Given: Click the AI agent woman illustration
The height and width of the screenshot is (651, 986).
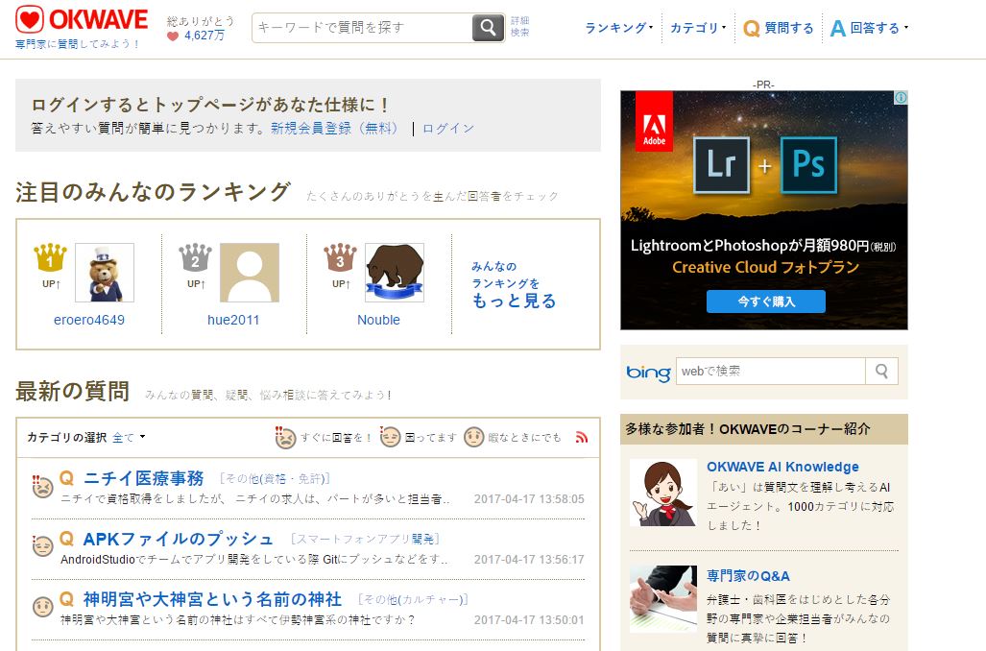Looking at the screenshot, I should [663, 493].
